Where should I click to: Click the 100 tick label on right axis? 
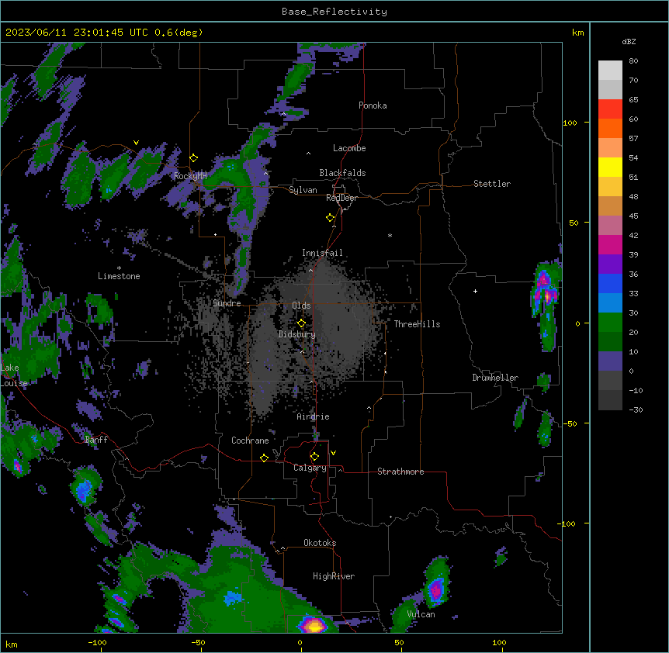pos(570,123)
